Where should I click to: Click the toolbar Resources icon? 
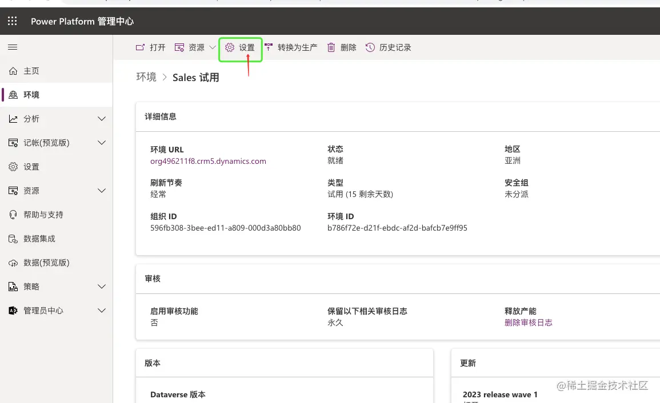click(179, 47)
